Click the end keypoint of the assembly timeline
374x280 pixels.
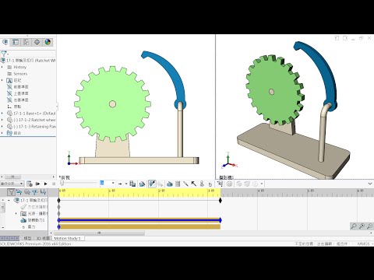pos(221,200)
